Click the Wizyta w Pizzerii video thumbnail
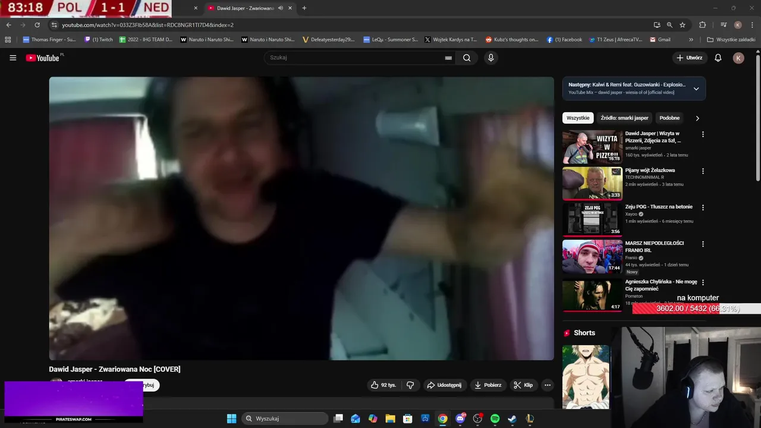The image size is (761, 428). click(x=592, y=147)
